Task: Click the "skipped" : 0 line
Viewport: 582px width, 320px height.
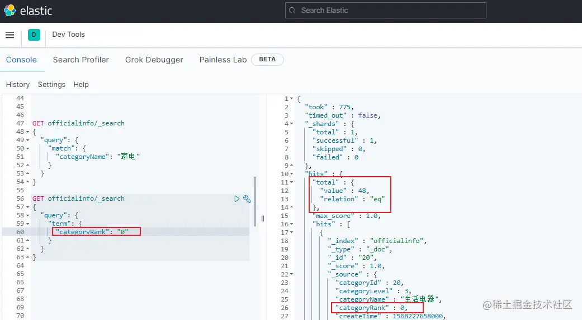Action: pyautogui.click(x=339, y=149)
